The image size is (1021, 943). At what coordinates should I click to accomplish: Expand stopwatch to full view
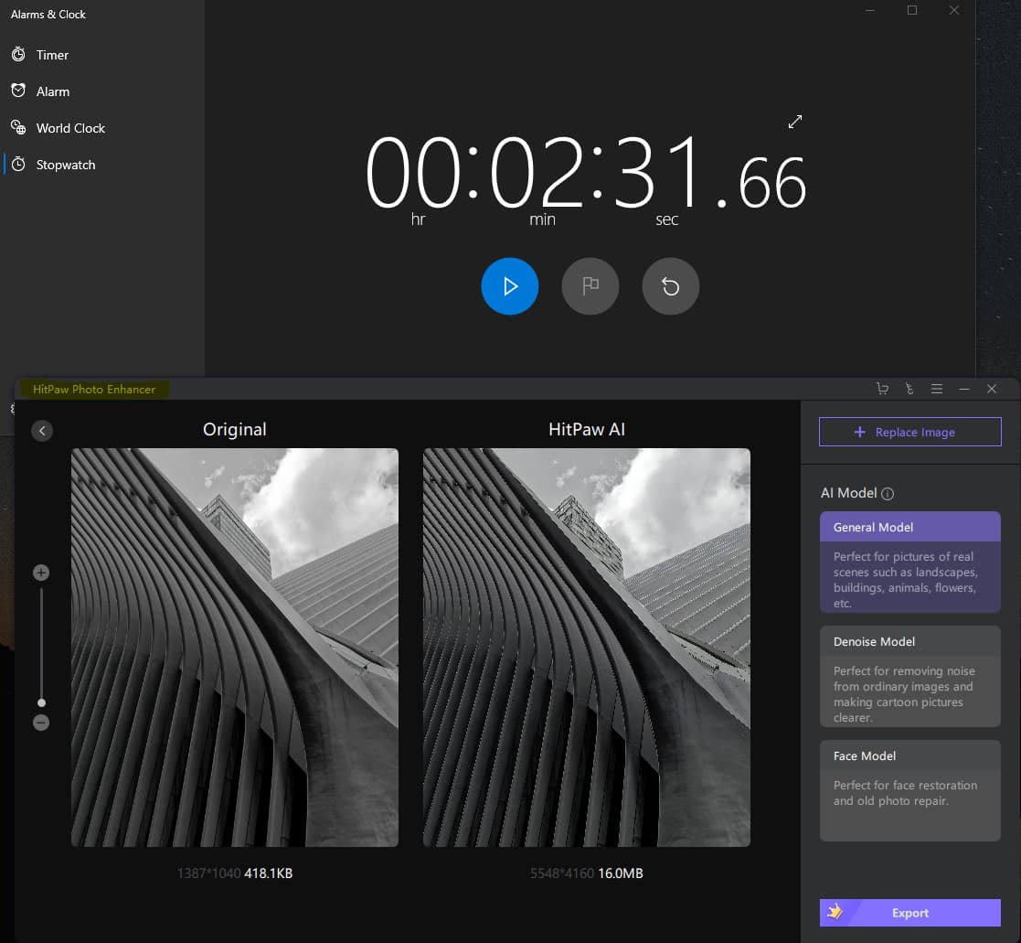coord(795,122)
